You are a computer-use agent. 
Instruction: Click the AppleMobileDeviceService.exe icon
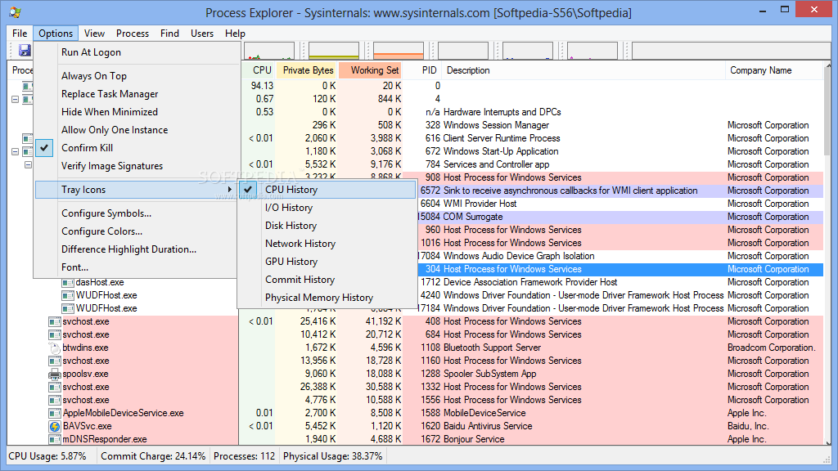(55, 413)
